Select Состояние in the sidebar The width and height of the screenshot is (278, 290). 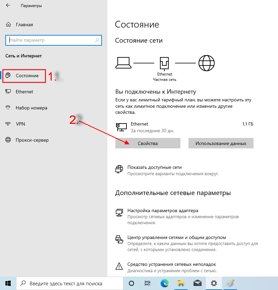point(27,76)
